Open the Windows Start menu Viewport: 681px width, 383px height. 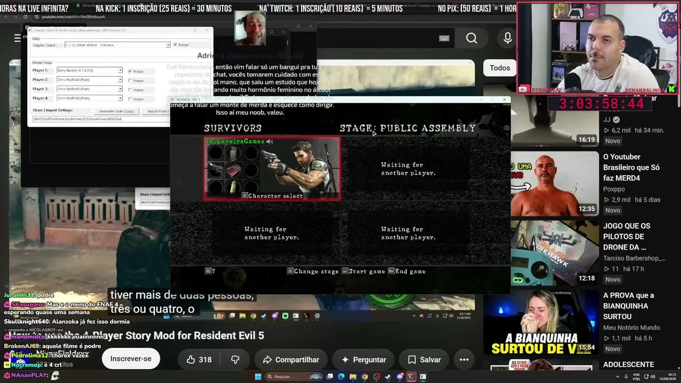click(258, 377)
